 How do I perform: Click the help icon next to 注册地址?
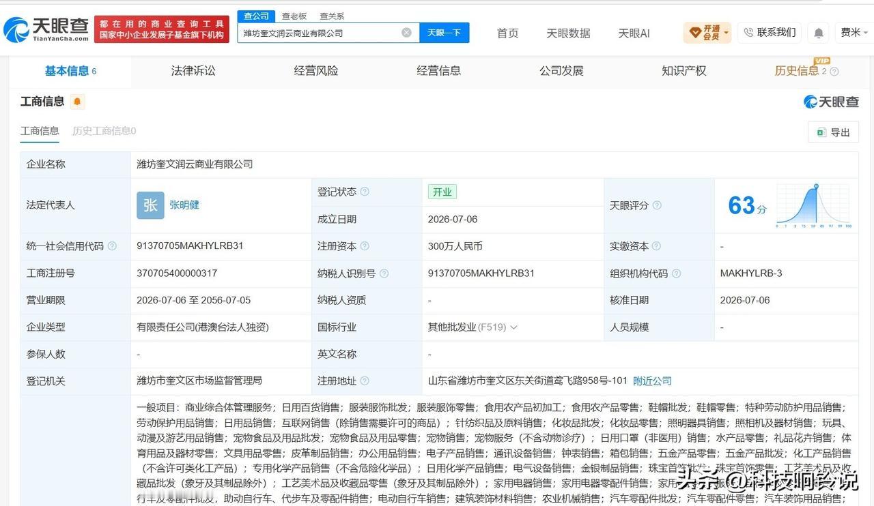(365, 381)
